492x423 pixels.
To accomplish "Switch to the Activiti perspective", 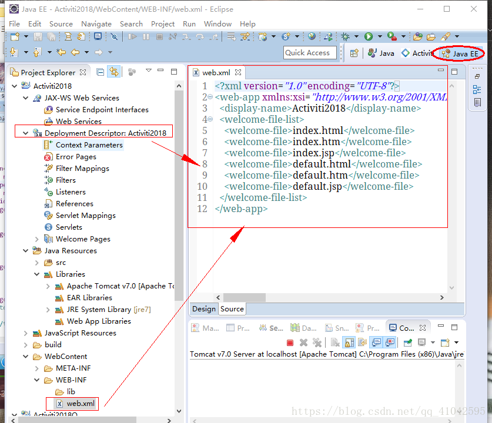I will pos(417,53).
